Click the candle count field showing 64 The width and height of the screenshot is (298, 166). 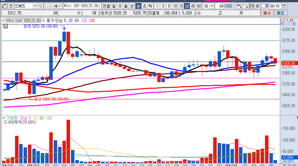220,6
